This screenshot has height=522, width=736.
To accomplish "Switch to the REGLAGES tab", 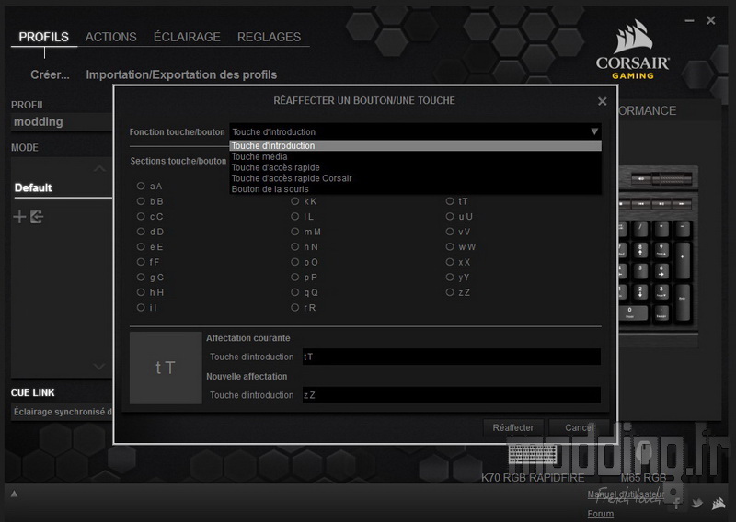I will 269,37.
